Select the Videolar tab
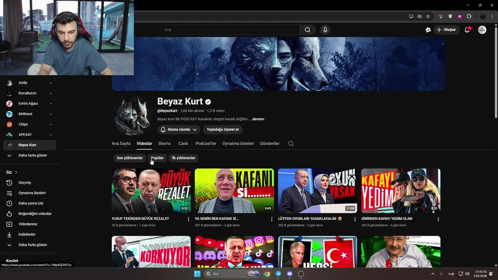The image size is (498, 280). [144, 143]
